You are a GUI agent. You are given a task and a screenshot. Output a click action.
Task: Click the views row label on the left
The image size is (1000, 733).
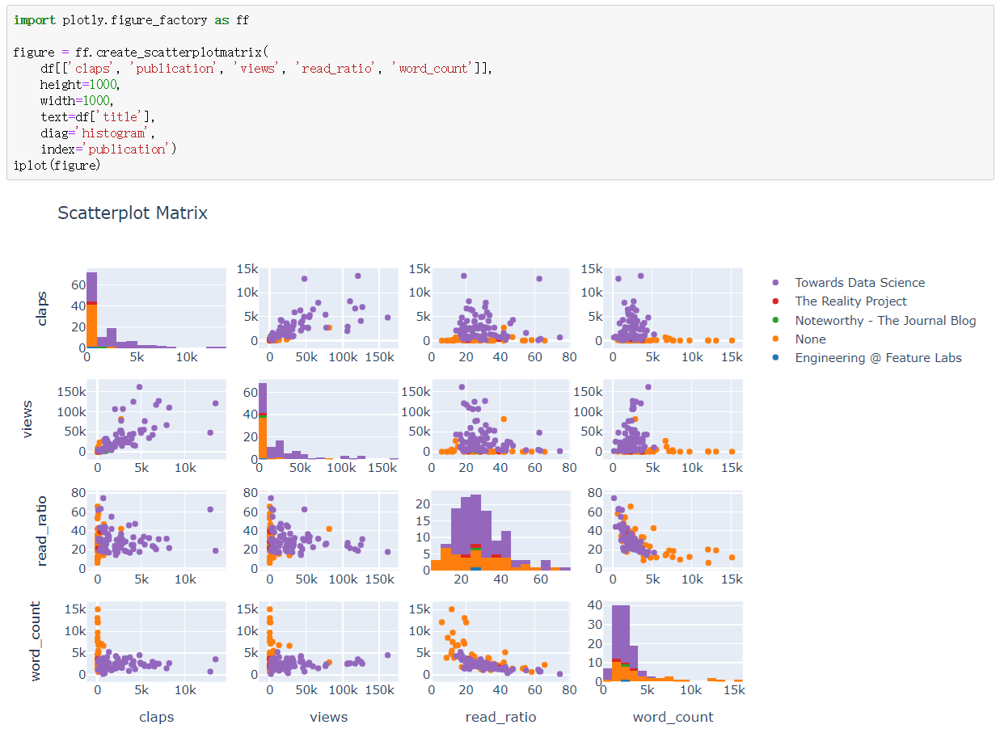pyautogui.click(x=29, y=419)
